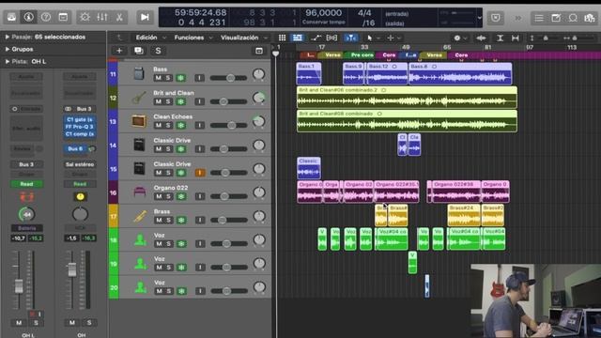The height and width of the screenshot is (338, 601).
Task: Open the Visualización menu
Action: point(244,38)
